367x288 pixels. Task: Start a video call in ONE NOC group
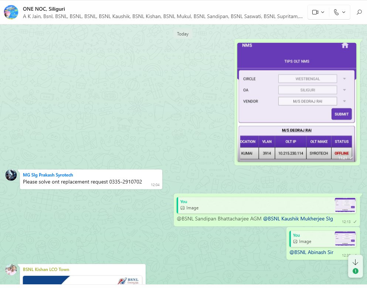315,12
